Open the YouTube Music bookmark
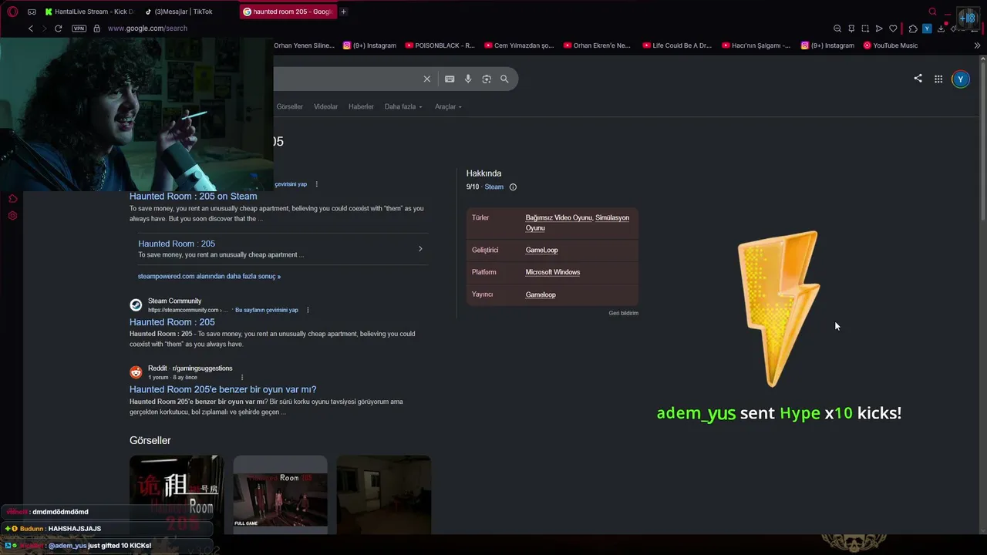This screenshot has height=555, width=987. click(x=891, y=45)
